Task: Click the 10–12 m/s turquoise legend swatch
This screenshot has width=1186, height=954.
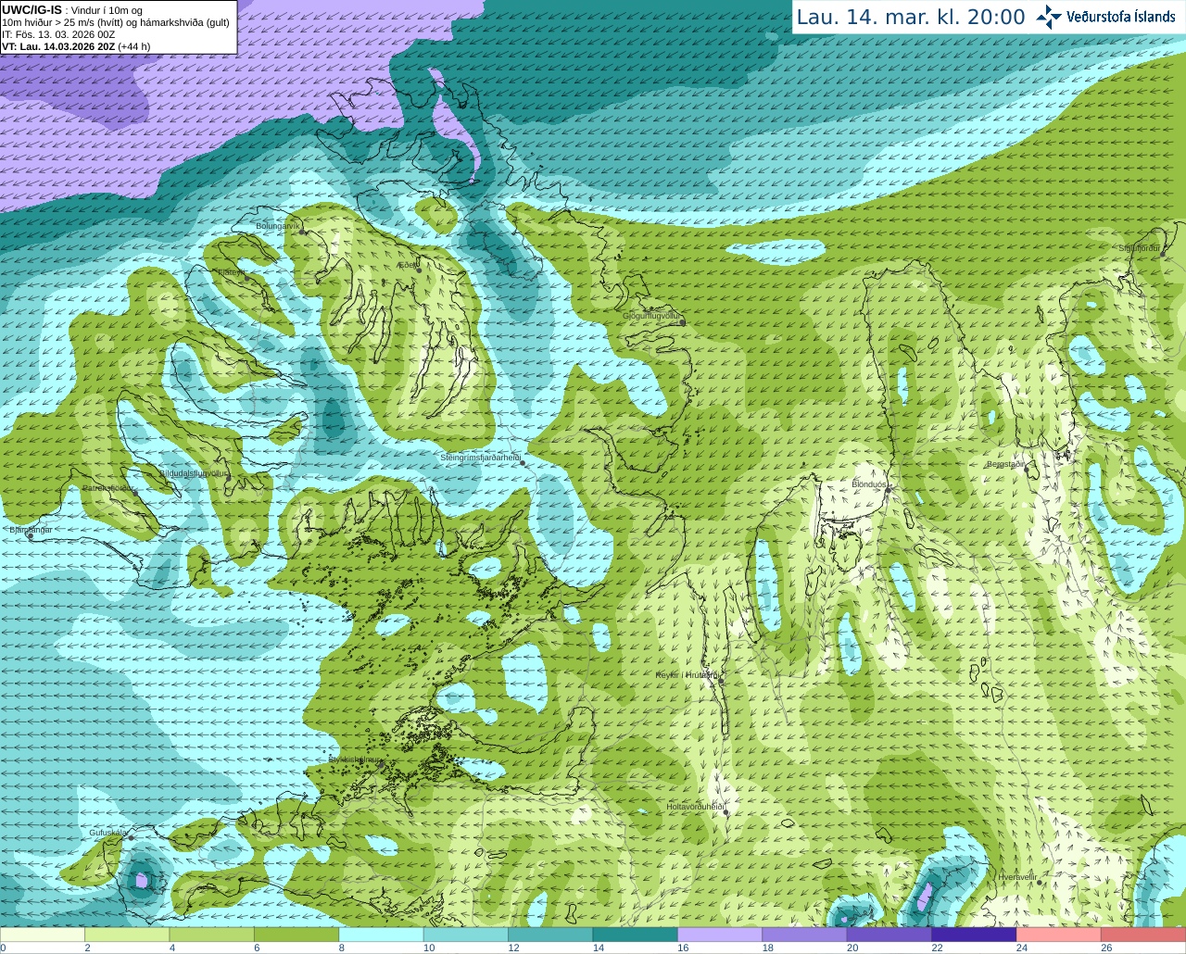Action: pyautogui.click(x=466, y=935)
